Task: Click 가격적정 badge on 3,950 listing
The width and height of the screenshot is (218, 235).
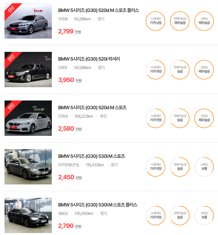Action: point(155,70)
